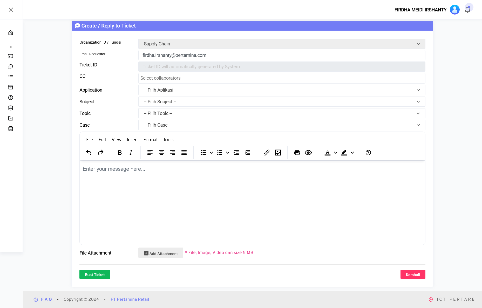Open the notifications bell icon

[x=467, y=10]
